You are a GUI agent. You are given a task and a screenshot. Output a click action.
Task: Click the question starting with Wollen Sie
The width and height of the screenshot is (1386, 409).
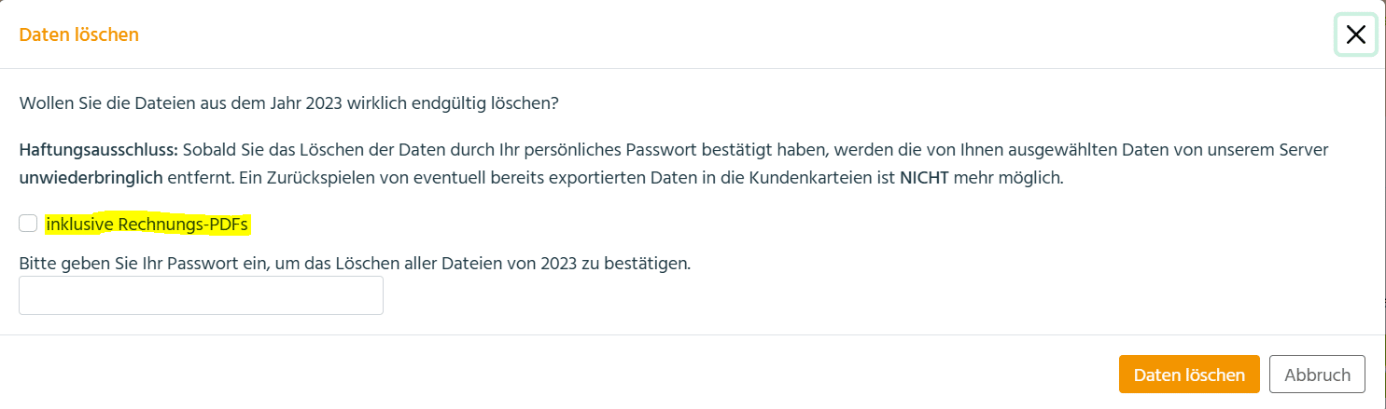click(288, 102)
